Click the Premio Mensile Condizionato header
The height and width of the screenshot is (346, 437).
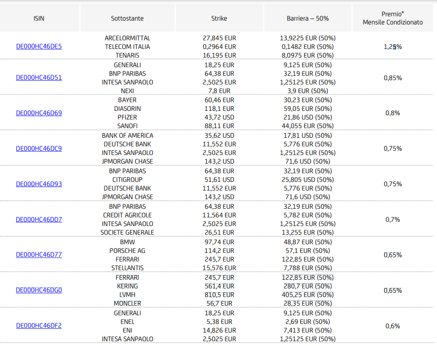393,18
